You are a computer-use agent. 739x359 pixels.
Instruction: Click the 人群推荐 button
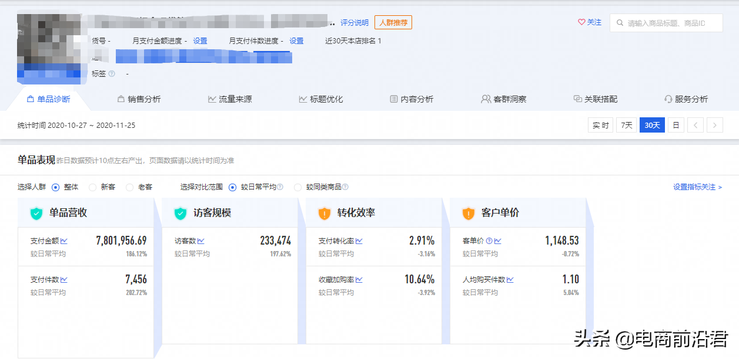(x=393, y=22)
